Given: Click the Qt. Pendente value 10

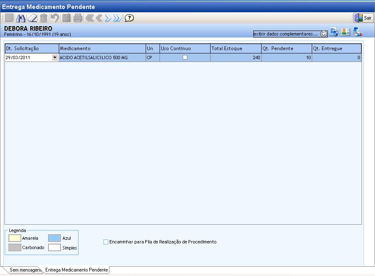Looking at the screenshot, I should click(287, 57).
